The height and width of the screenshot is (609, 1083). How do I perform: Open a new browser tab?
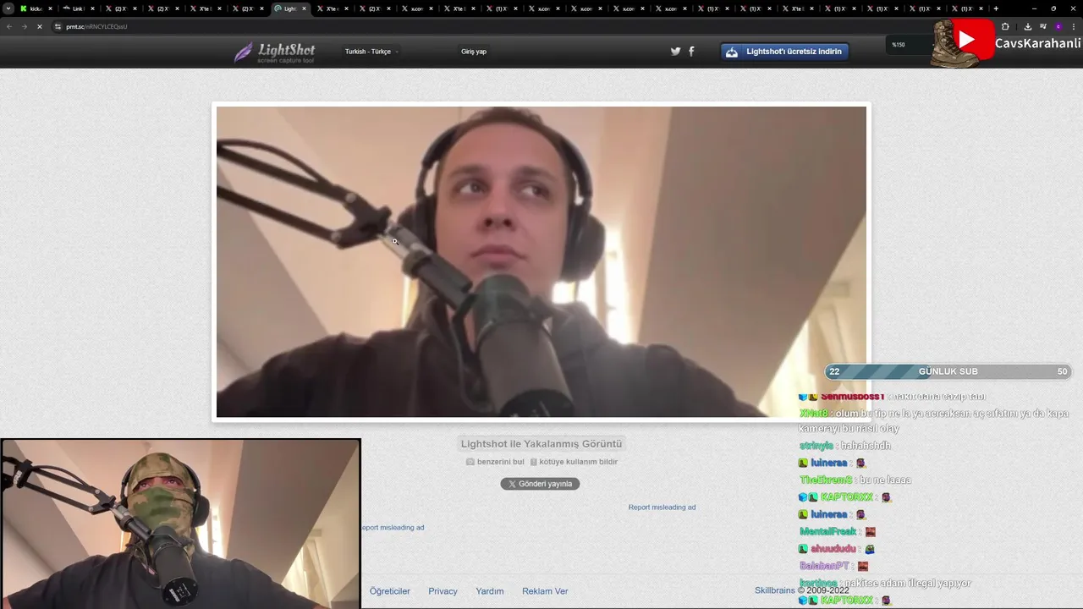[x=996, y=8]
